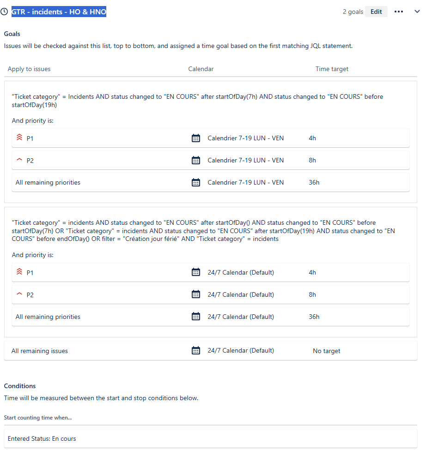The height and width of the screenshot is (450, 426).
Task: Click the clock icon beside the SLA title
Action: coord(5,11)
